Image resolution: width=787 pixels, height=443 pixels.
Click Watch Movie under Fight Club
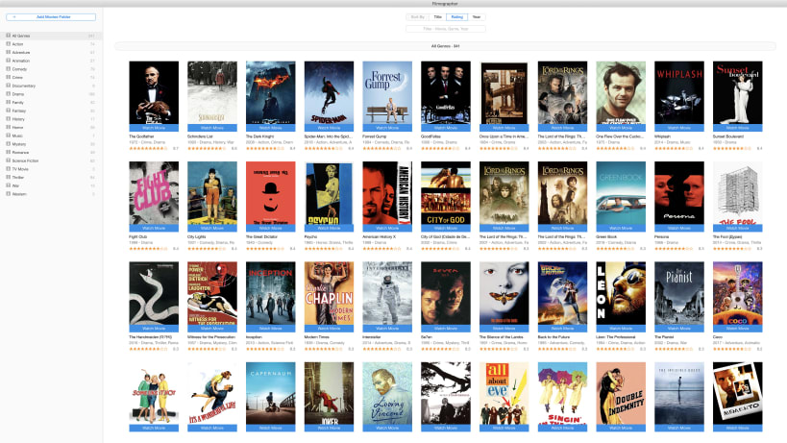click(154, 229)
